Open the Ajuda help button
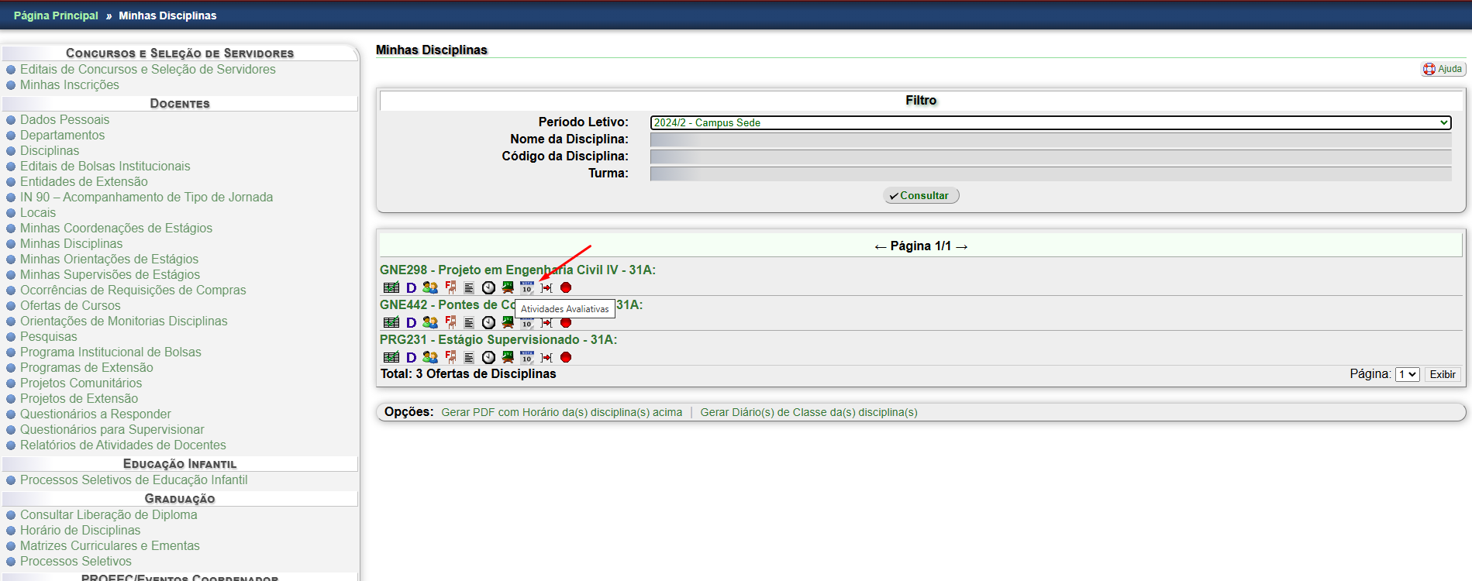The width and height of the screenshot is (1472, 581). [x=1443, y=69]
